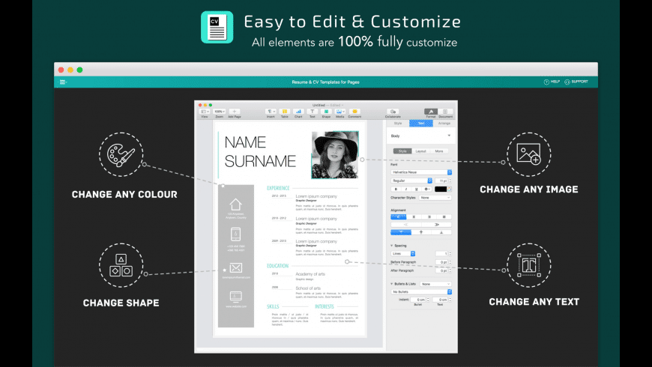Open the View options in Pages toolbar
The image size is (652, 367).
coord(205,112)
